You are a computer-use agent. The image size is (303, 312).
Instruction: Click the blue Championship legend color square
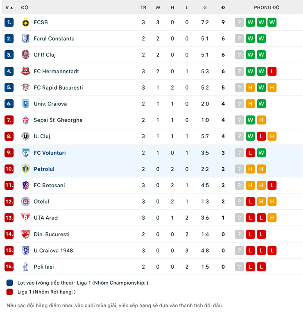point(10,283)
